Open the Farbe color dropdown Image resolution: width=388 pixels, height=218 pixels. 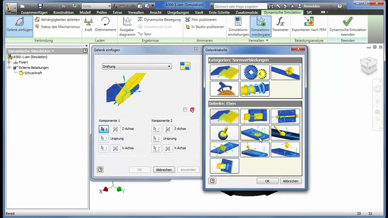click(x=96, y=6)
